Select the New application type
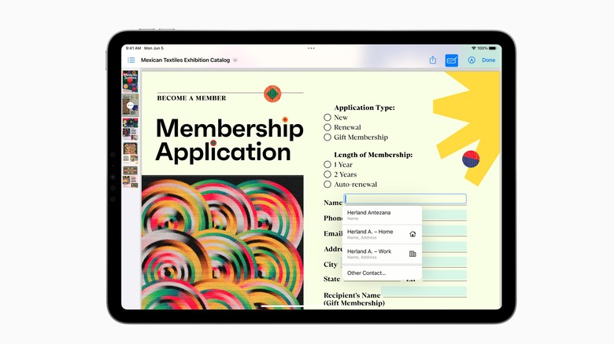The height and width of the screenshot is (344, 614). tap(327, 117)
